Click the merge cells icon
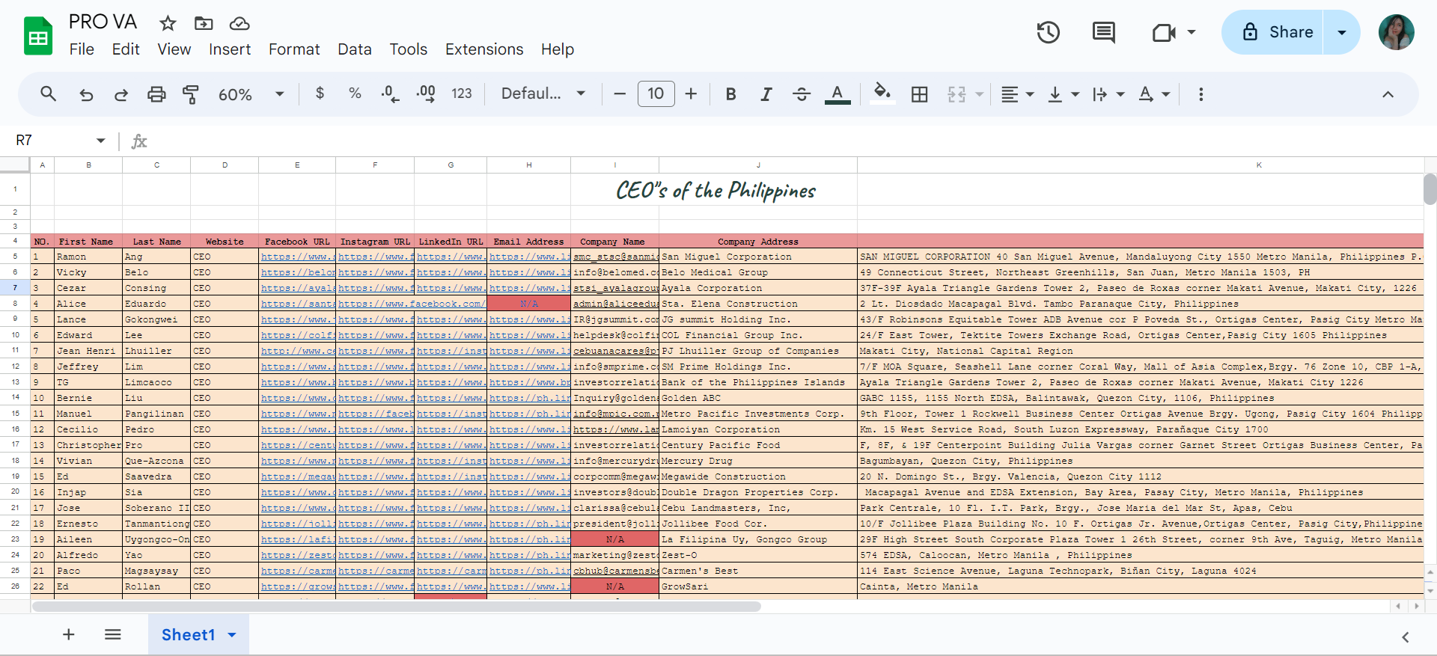1437x656 pixels. pyautogui.click(x=957, y=94)
